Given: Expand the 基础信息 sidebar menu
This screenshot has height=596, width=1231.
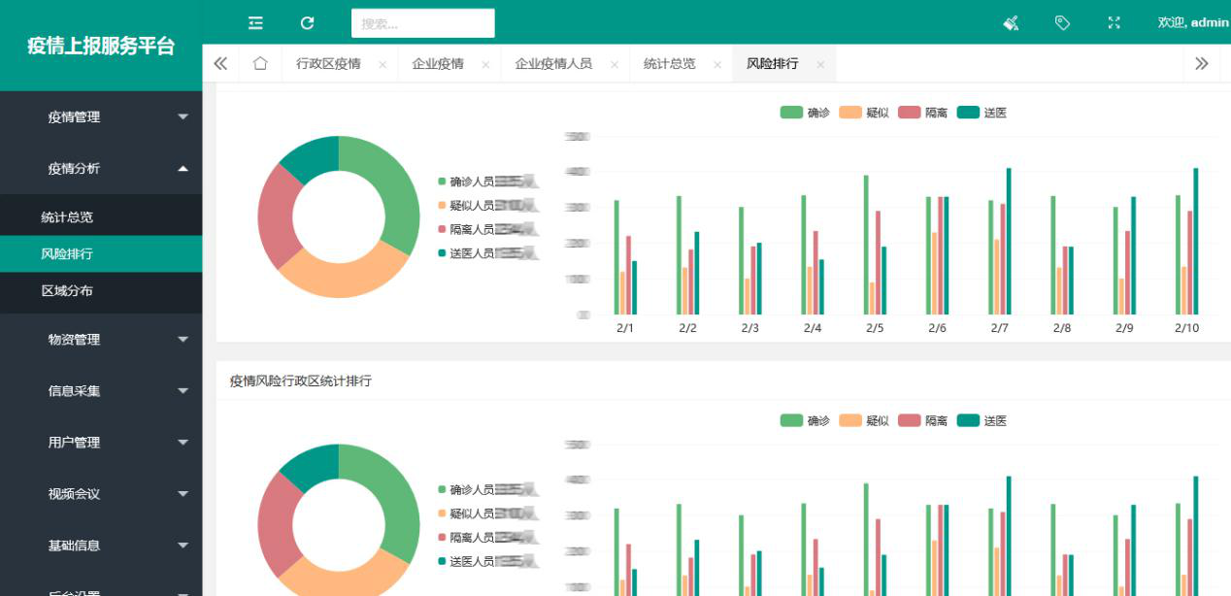Looking at the screenshot, I should pyautogui.click(x=101, y=546).
